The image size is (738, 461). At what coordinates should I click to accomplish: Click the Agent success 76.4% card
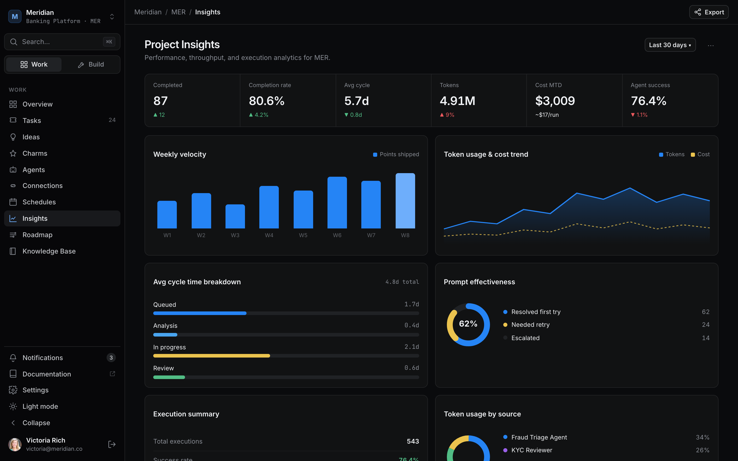coord(670,100)
